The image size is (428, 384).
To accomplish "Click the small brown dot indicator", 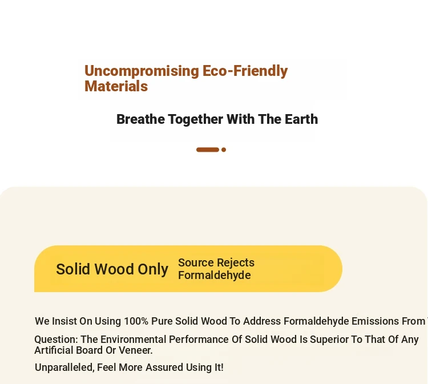I will (224, 149).
